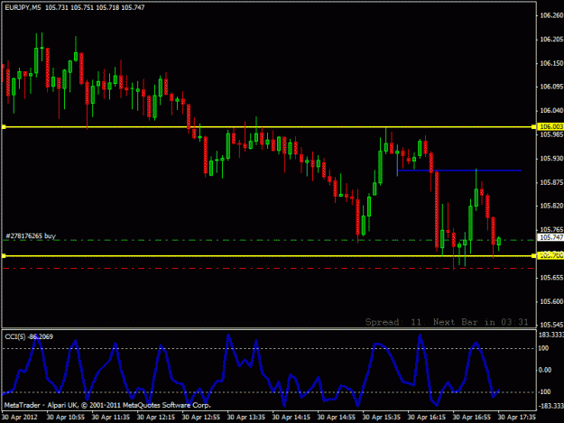Select the green dashed buy order line
Screen dimensions: 564x423
[268, 240]
